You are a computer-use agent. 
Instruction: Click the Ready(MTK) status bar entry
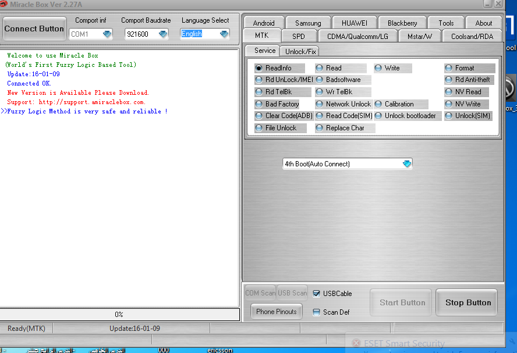pos(26,329)
